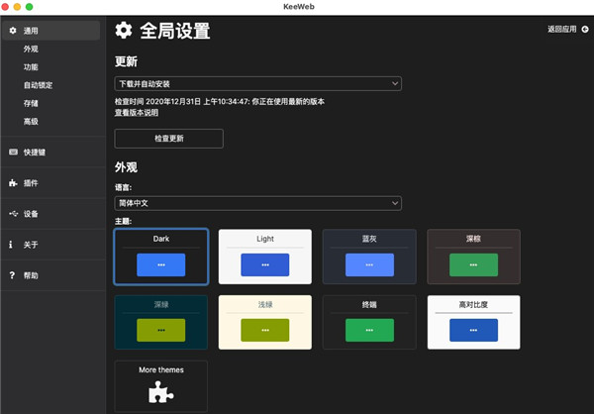Click the 全局设置 page title
594x414 pixels.
pos(175,31)
